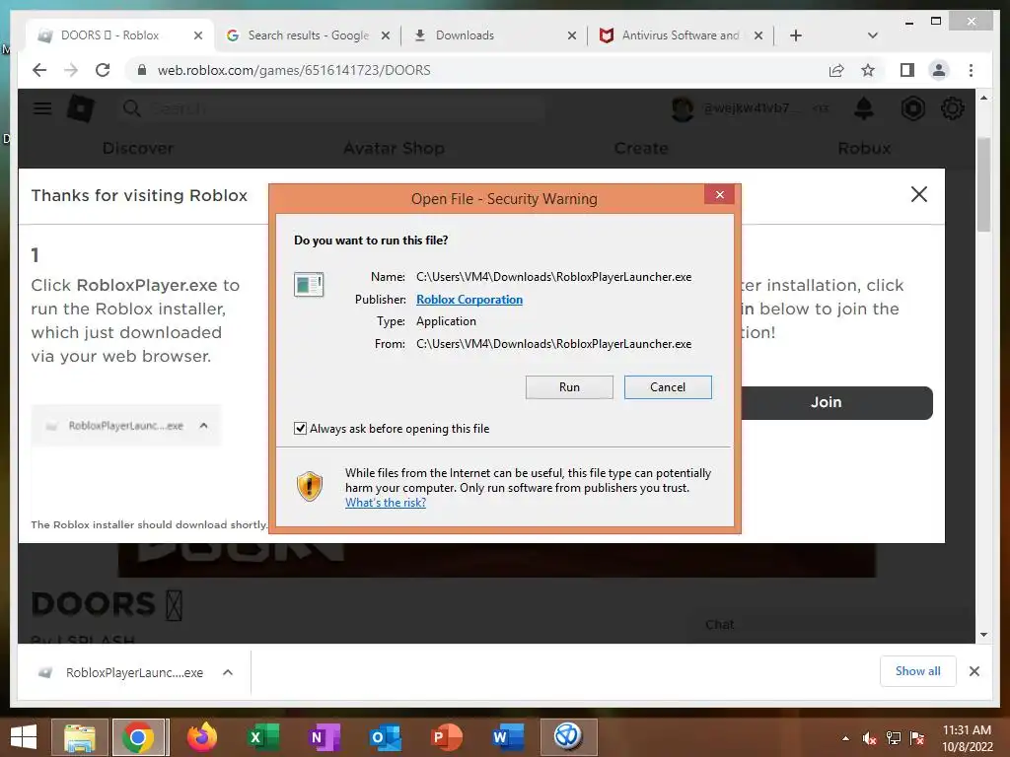Viewport: 1010px width, 757px height.
Task: Open File Explorer from the taskbar
Action: coord(80,737)
